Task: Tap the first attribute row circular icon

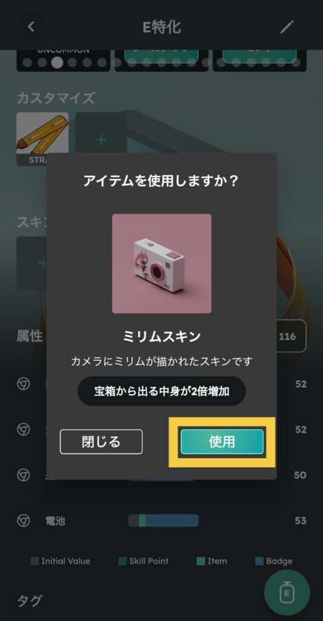Action: coord(24,384)
